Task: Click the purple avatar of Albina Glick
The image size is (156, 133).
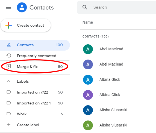Action: 88,95
